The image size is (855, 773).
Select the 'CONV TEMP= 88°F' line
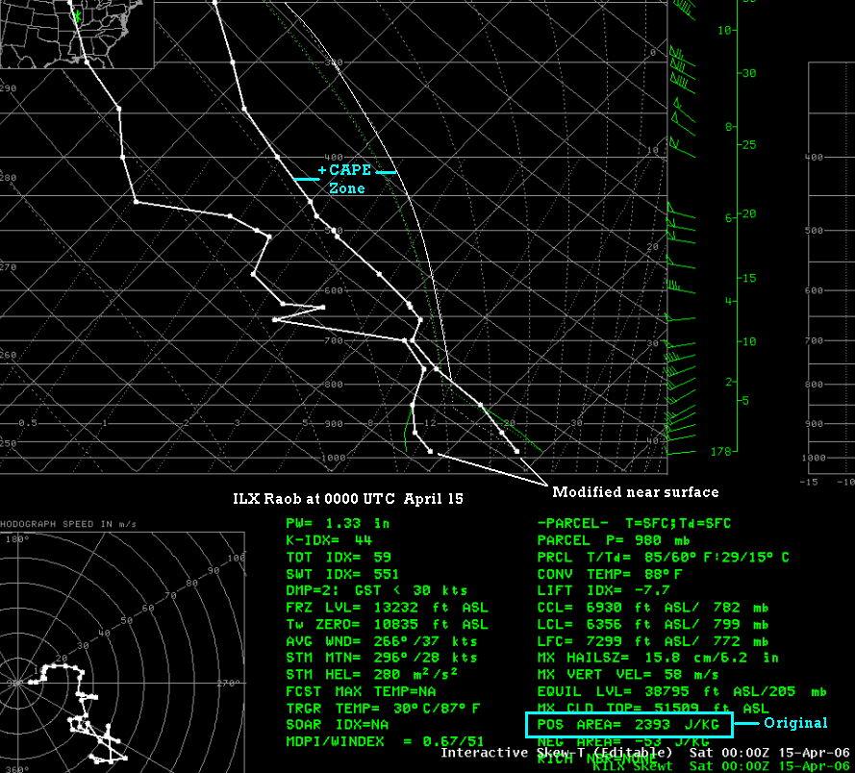click(x=610, y=574)
